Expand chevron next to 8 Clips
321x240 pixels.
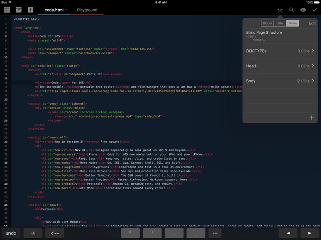coord(313,51)
